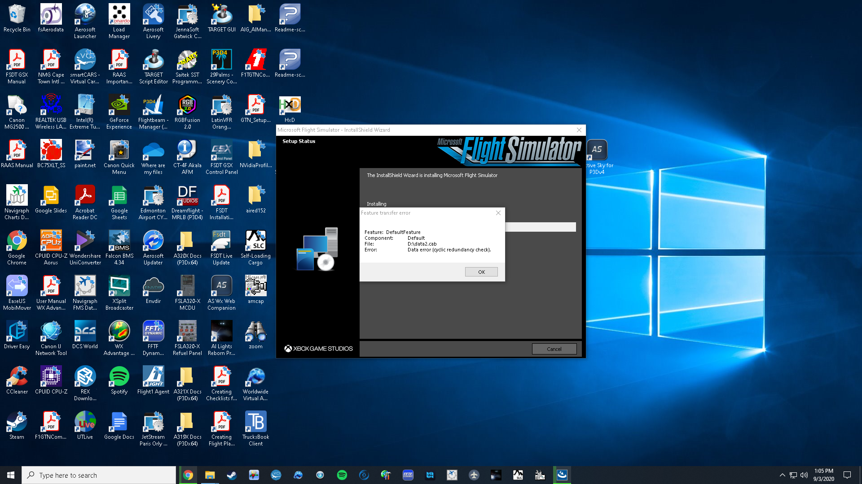Viewport: 862px width, 484px height.
Task: Open Steam from the taskbar
Action: [232, 475]
